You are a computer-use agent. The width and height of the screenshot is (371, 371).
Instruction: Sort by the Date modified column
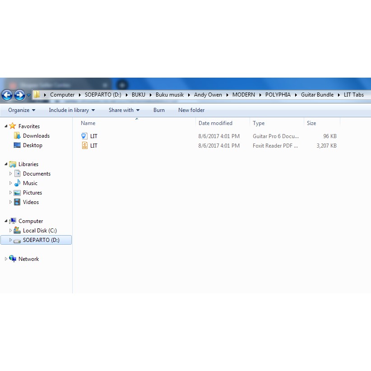(x=215, y=123)
